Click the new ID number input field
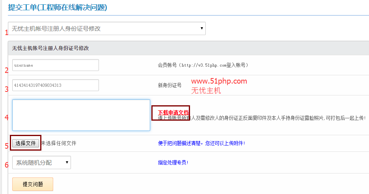The width and height of the screenshot is (369, 194). (55, 85)
